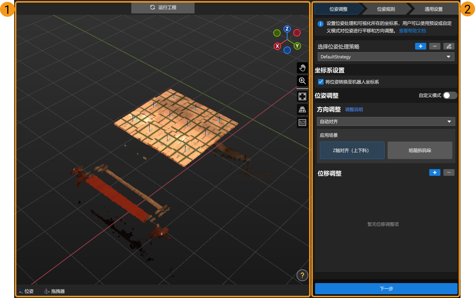Add a new pose processing strategy
475x298 pixels.
pyautogui.click(x=420, y=47)
